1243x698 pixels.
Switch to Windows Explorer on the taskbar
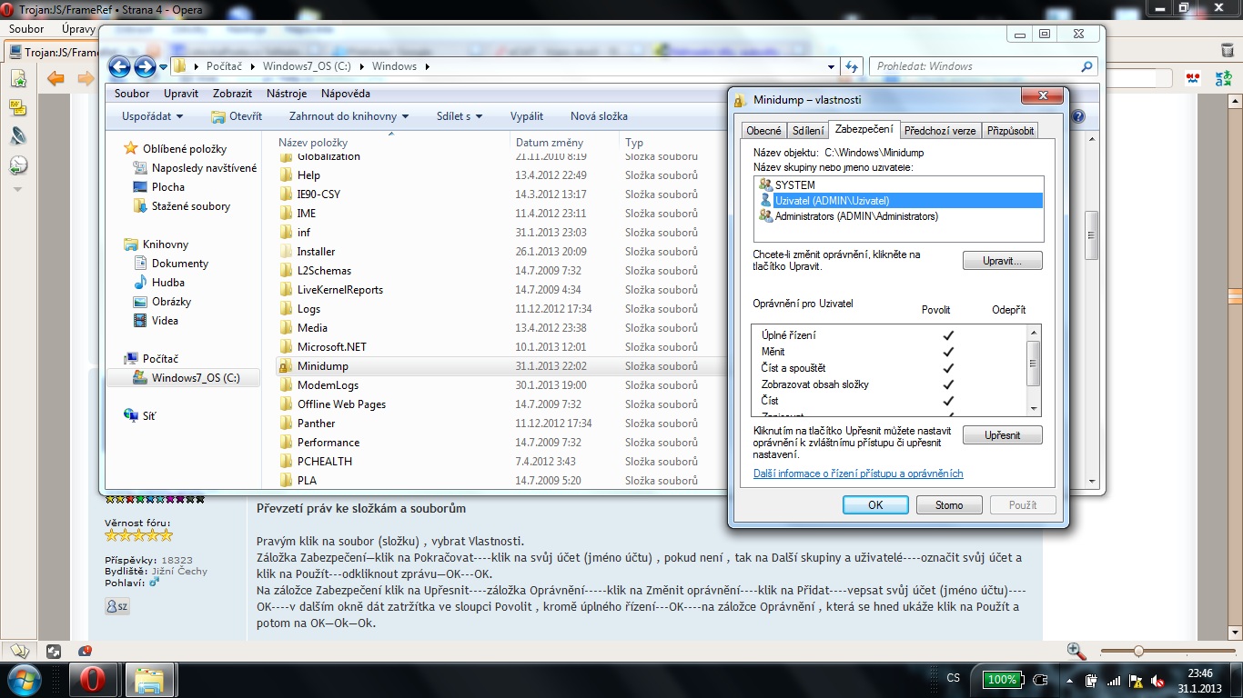tap(148, 679)
